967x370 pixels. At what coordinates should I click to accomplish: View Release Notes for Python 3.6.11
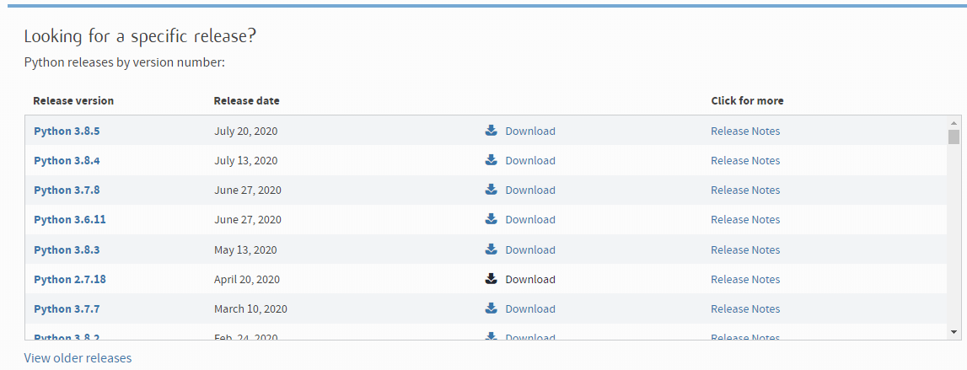coord(745,220)
